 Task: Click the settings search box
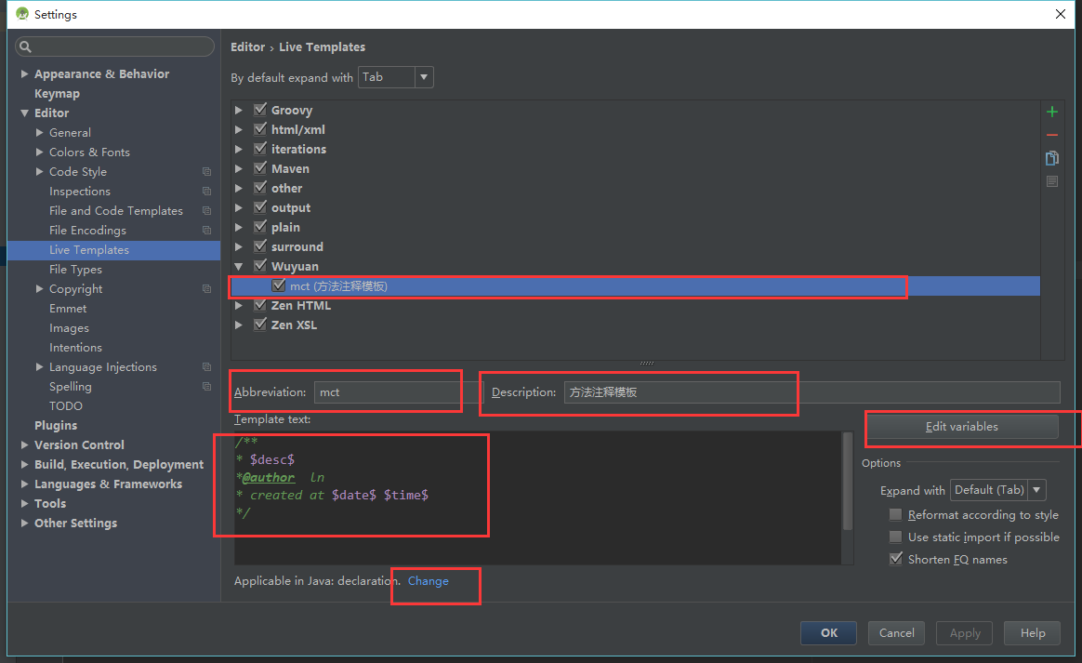pos(114,46)
